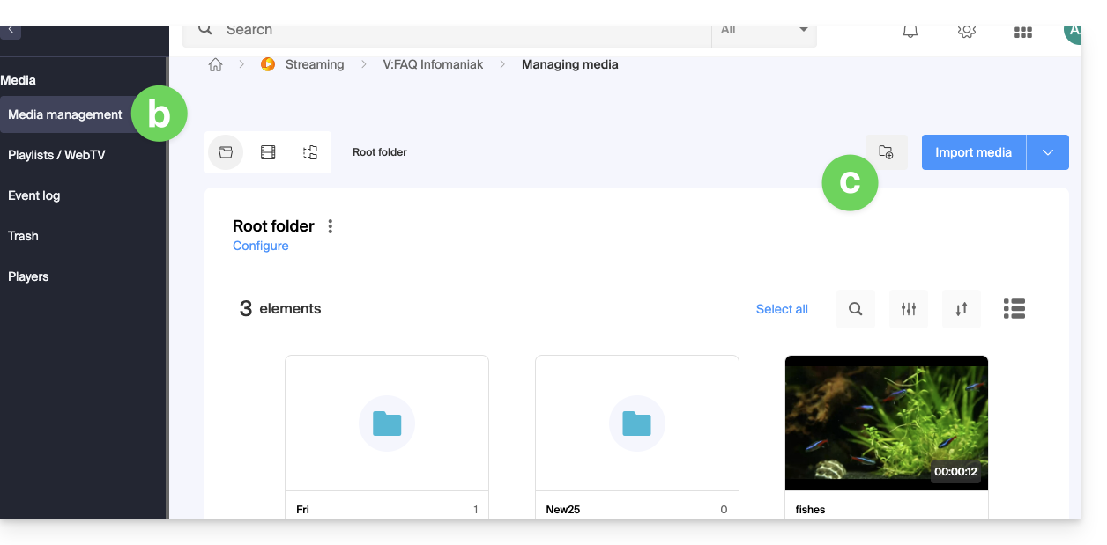Open the fishes video thumbnail
The image size is (1107, 545).
886,423
